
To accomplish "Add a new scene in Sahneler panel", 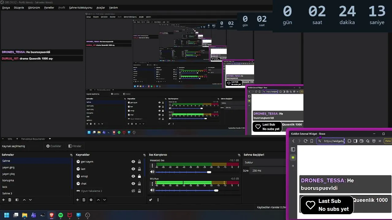I will 3,200.
